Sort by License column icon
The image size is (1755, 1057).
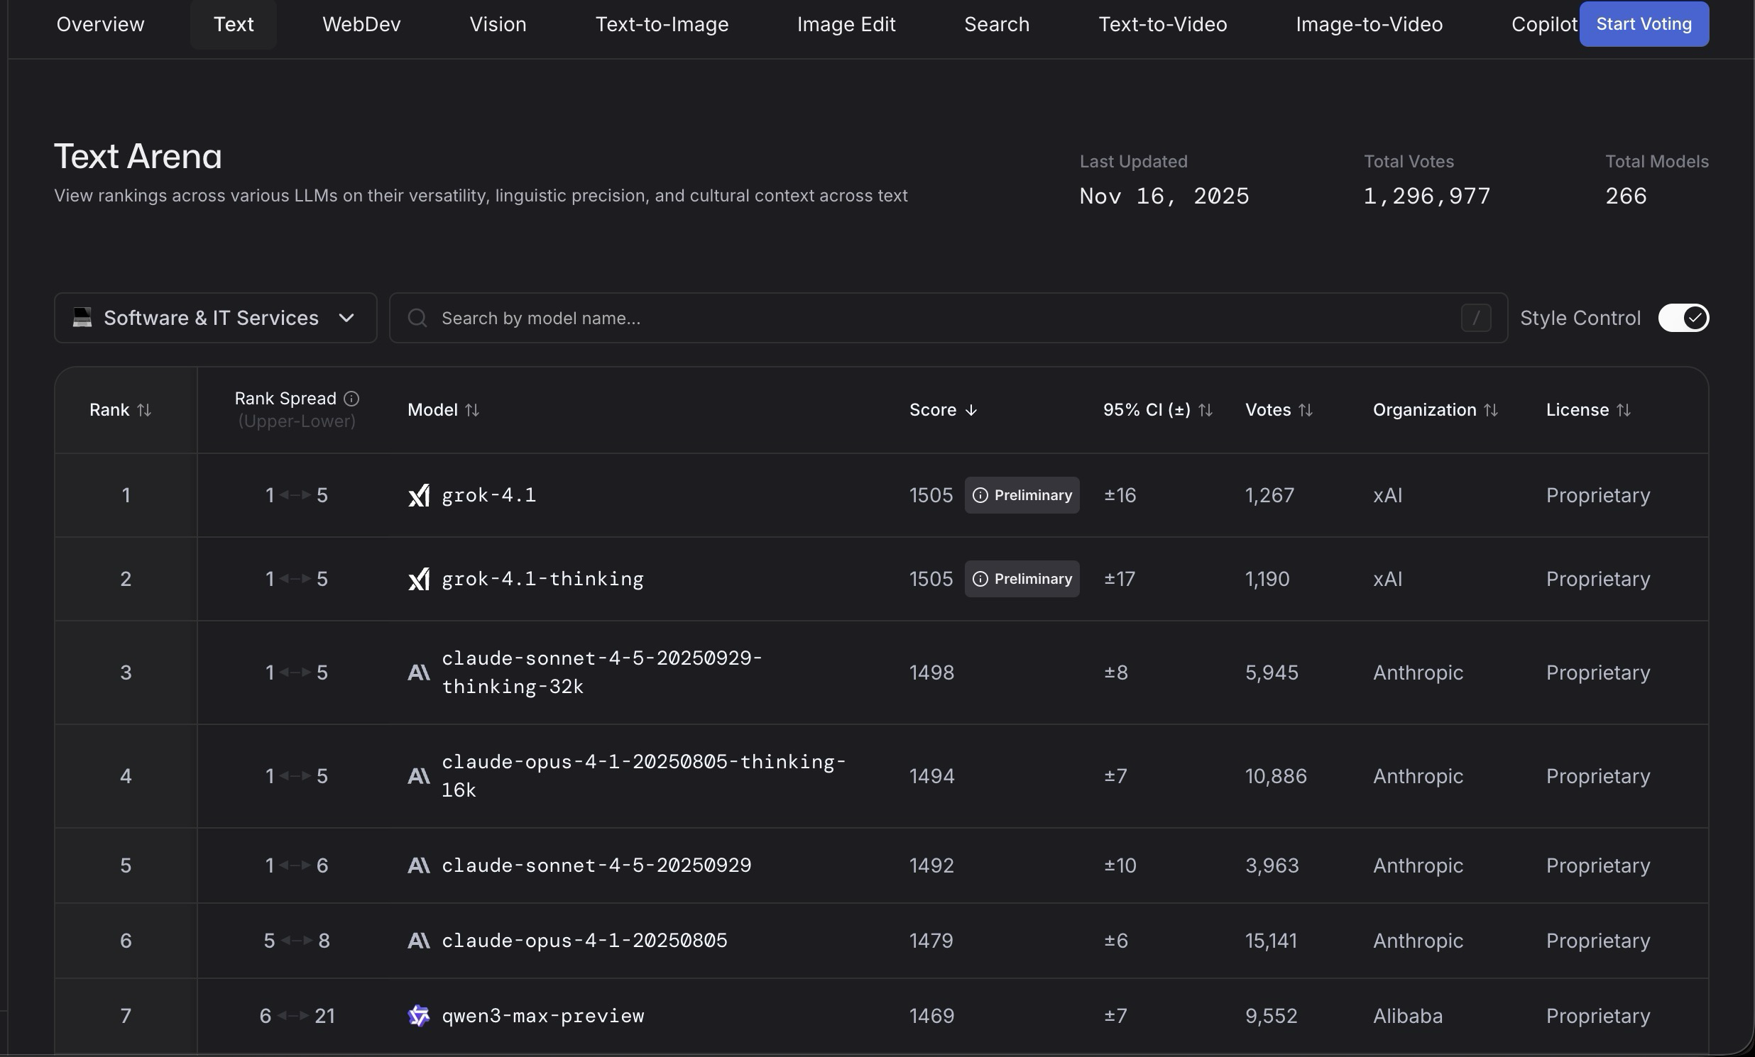click(x=1623, y=410)
